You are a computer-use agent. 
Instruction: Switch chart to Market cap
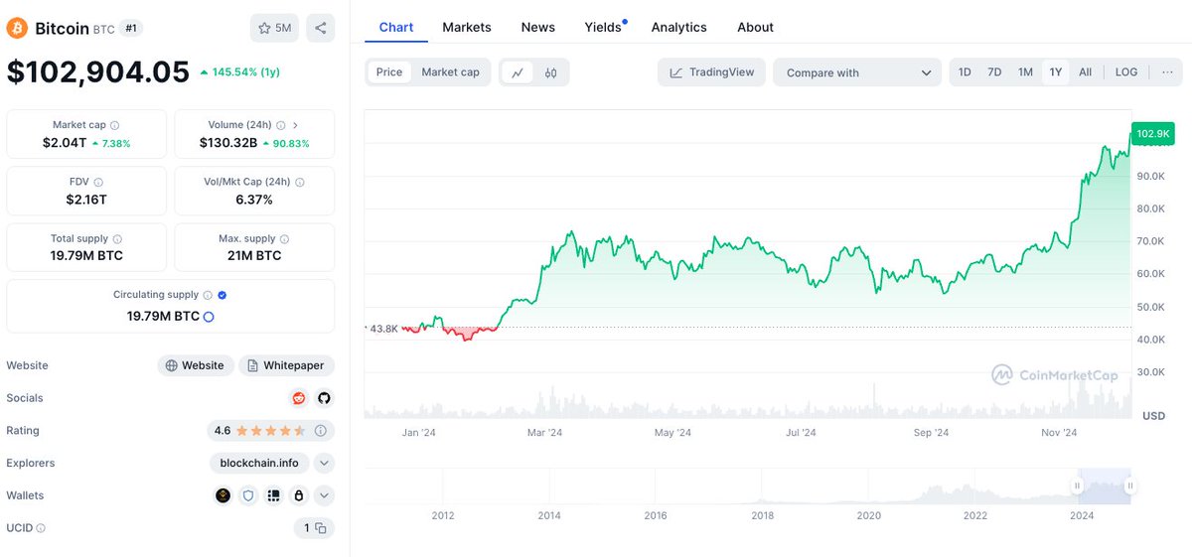(450, 72)
